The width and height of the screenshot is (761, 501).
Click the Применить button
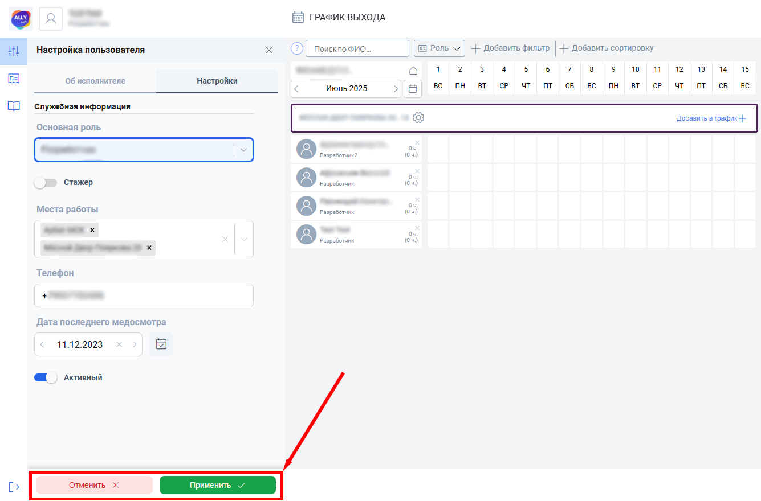pos(218,485)
